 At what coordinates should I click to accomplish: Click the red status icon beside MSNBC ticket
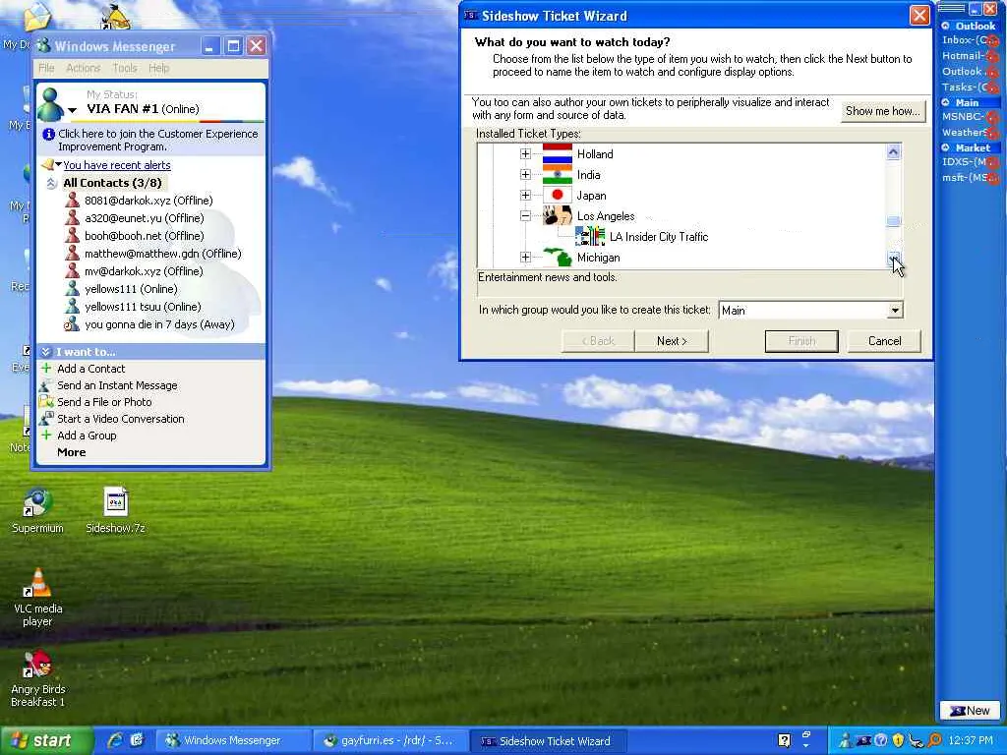tap(991, 118)
